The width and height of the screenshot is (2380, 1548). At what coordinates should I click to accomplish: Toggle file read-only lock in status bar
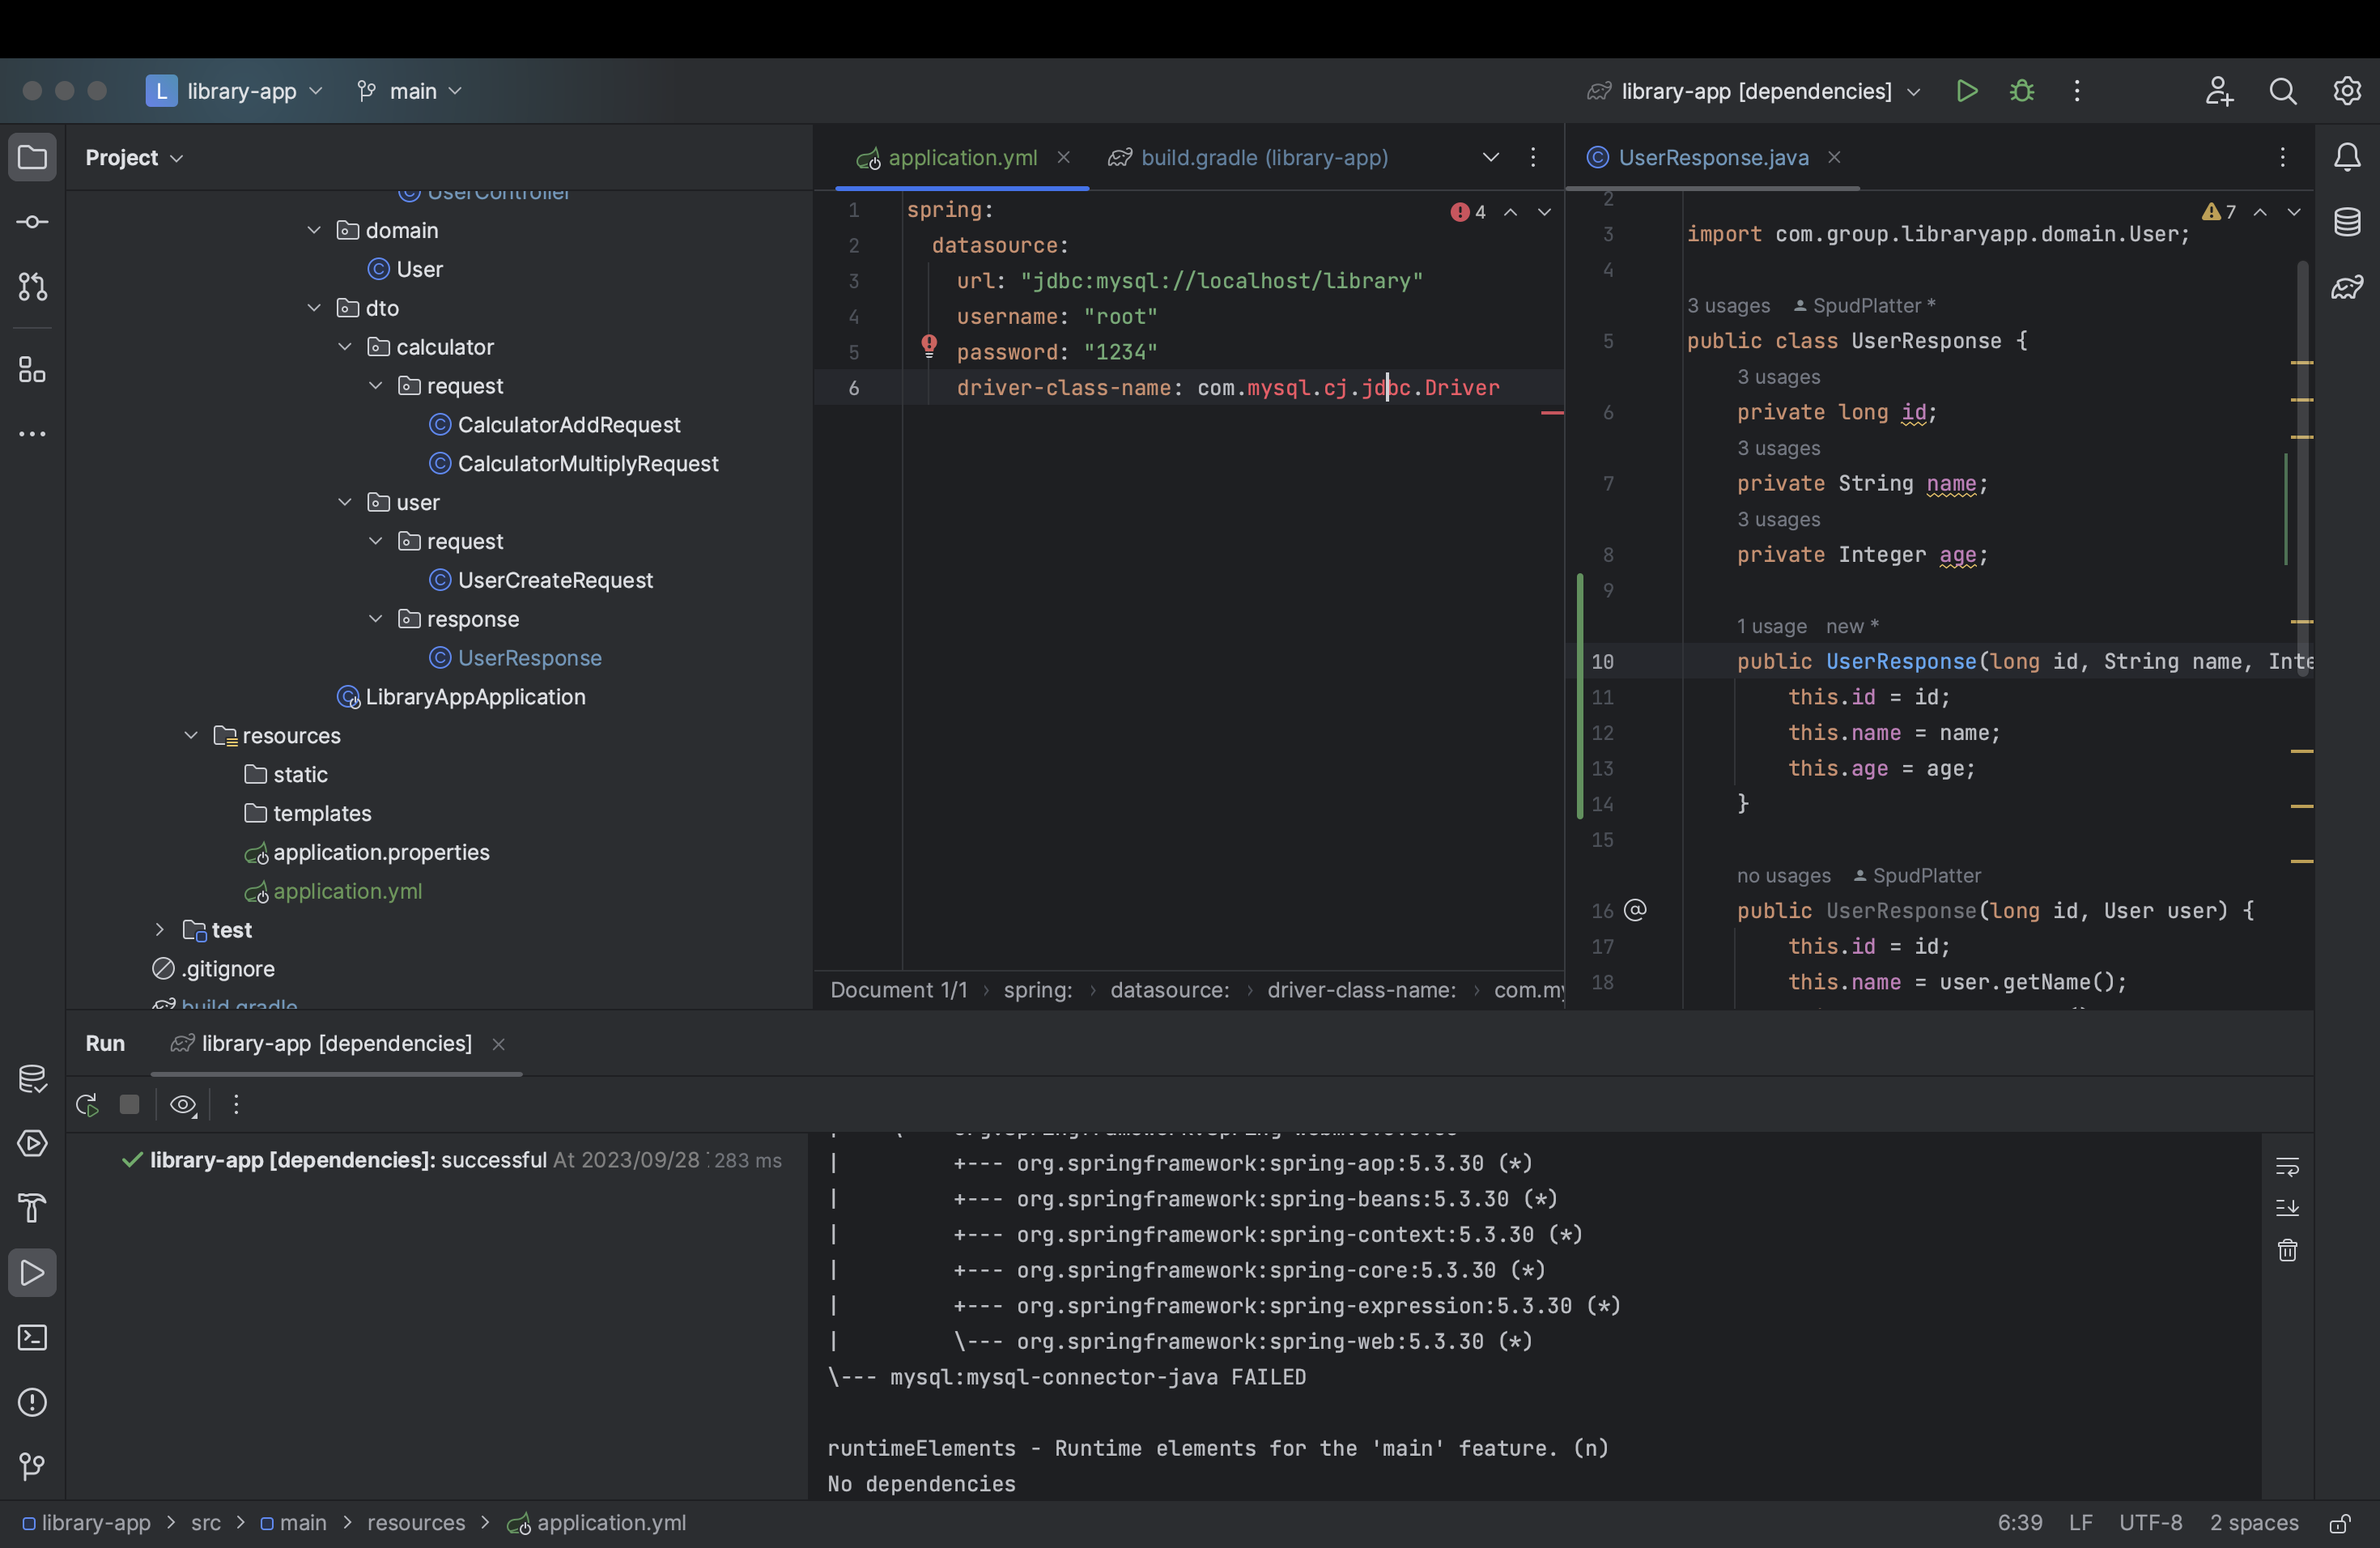[x=2340, y=1523]
